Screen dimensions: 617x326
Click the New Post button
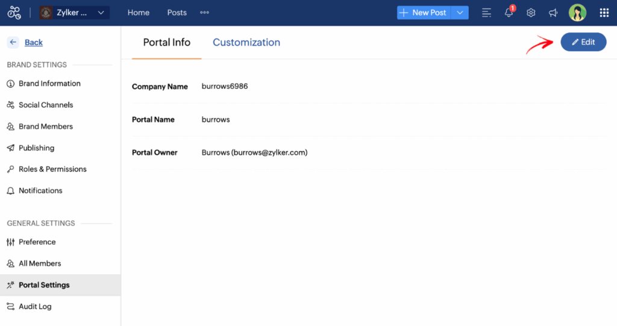tap(424, 13)
